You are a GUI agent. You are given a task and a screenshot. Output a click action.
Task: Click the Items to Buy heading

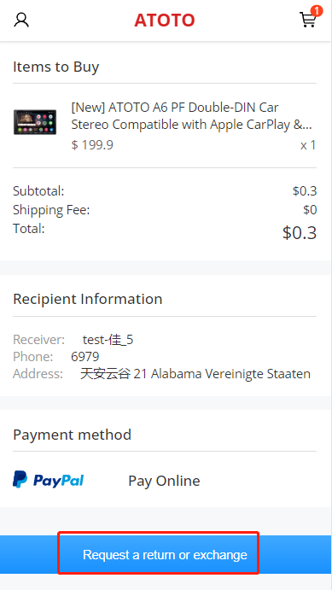pos(56,67)
